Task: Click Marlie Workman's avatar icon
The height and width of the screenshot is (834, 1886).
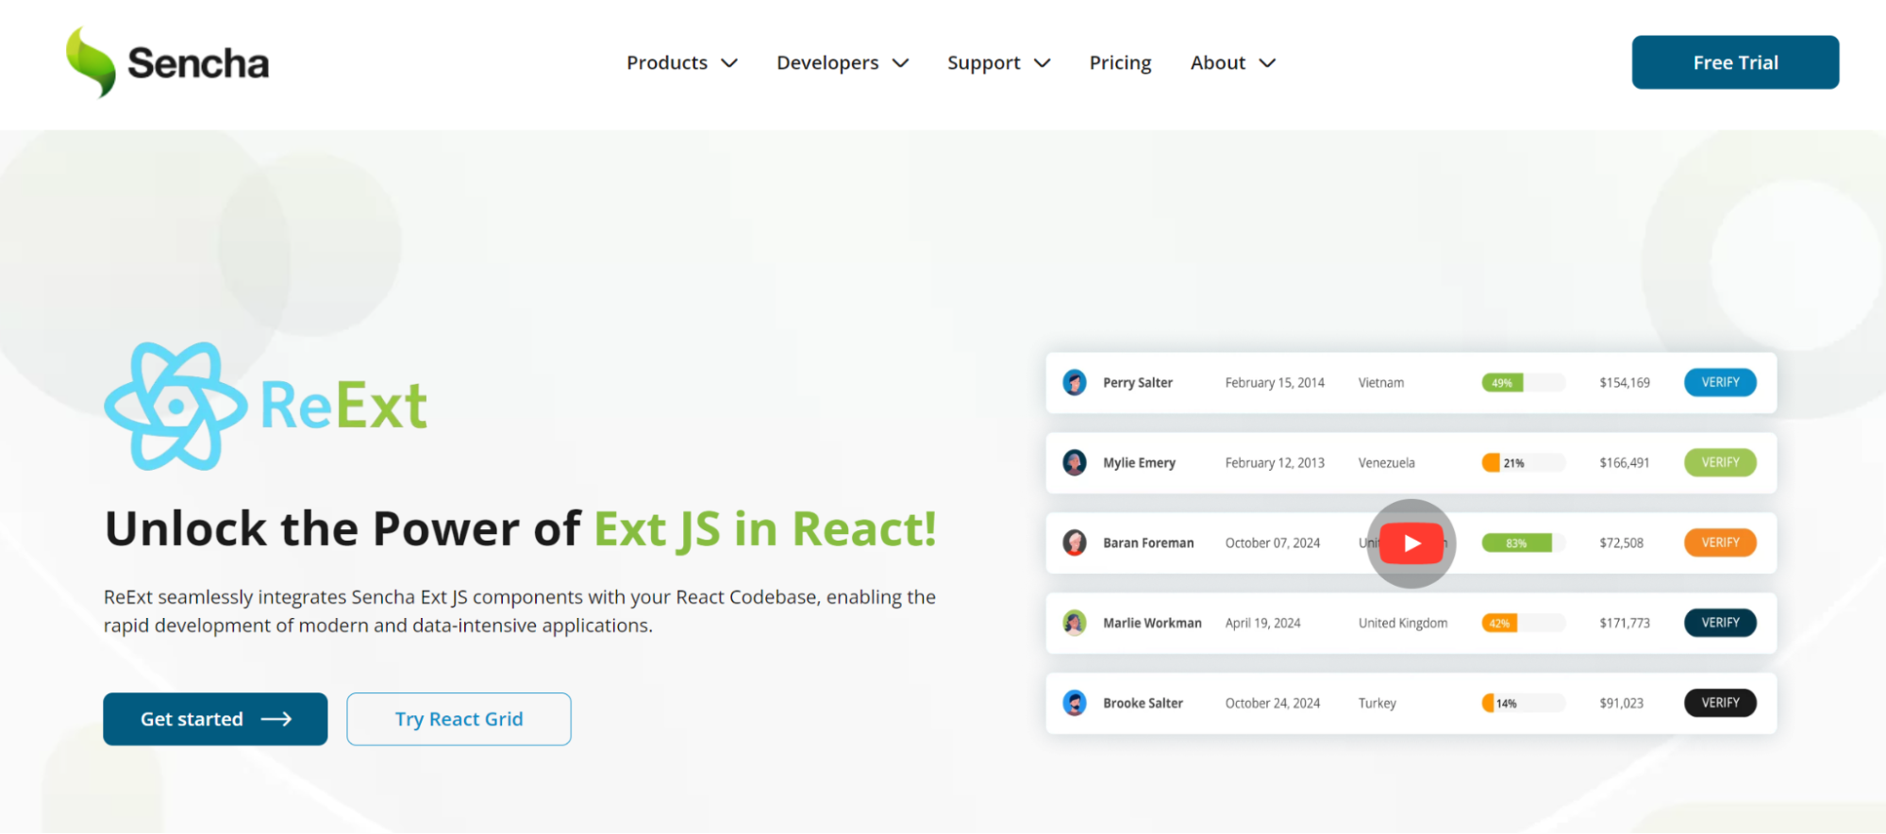Action: tap(1075, 624)
